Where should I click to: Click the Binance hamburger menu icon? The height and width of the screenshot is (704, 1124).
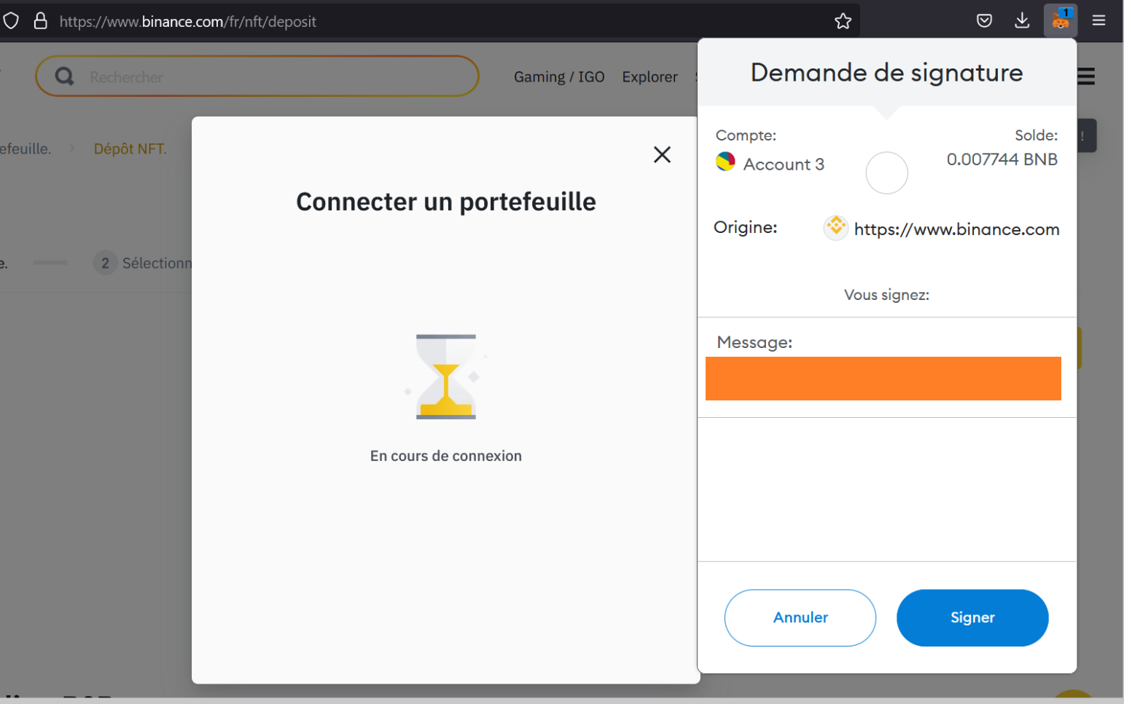1085,76
